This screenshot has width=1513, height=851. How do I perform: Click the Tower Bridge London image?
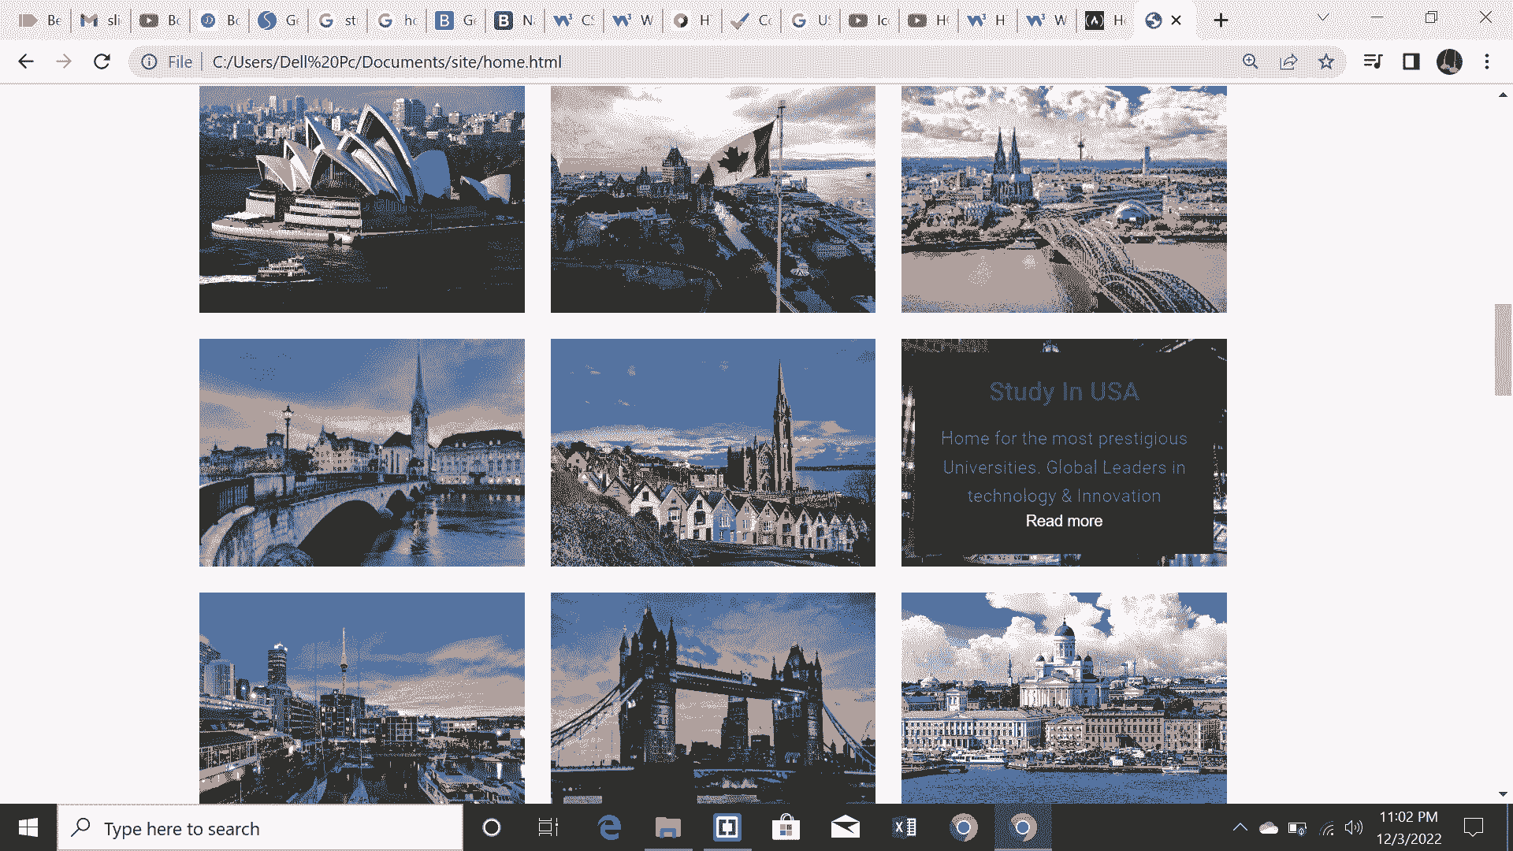tap(712, 697)
